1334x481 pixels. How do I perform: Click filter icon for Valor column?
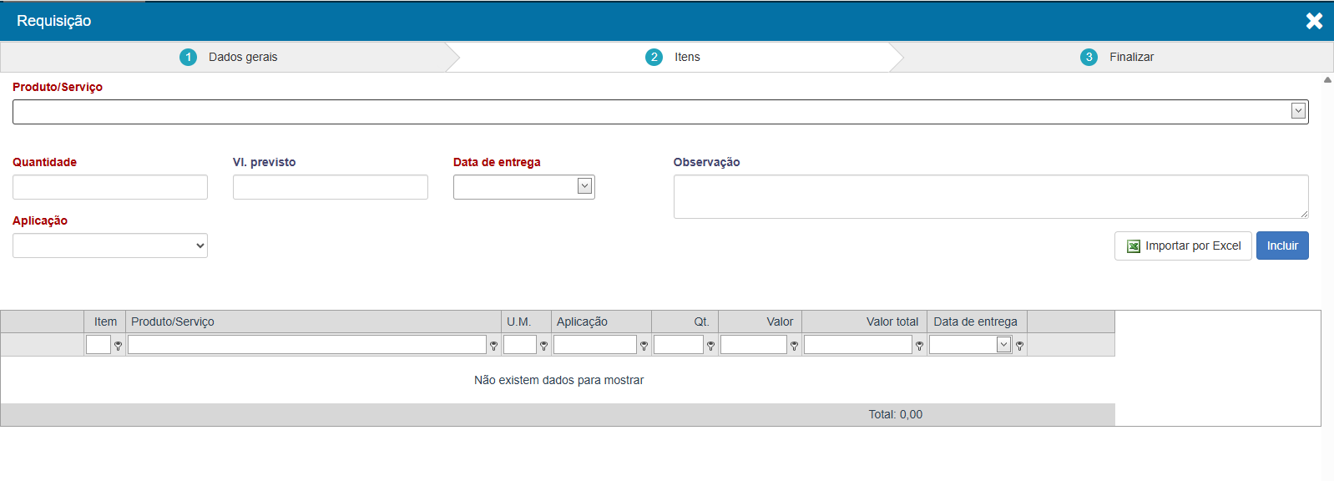click(794, 346)
